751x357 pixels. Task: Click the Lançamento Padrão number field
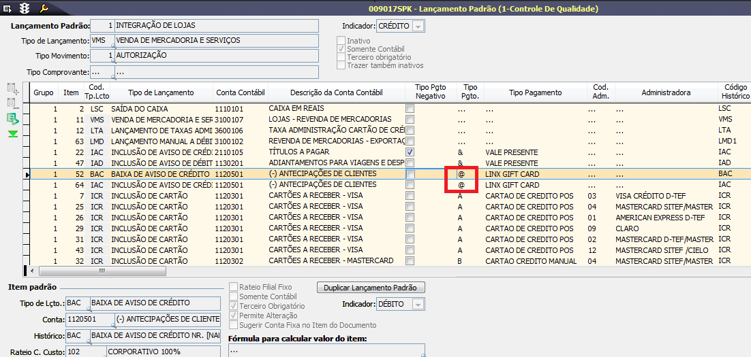102,26
